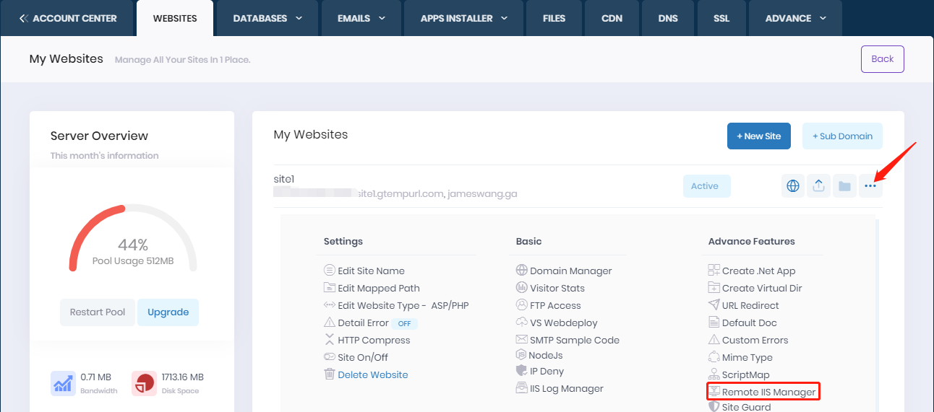Click the Active status badge
Screen dimensions: 934x412
pyautogui.click(x=706, y=186)
